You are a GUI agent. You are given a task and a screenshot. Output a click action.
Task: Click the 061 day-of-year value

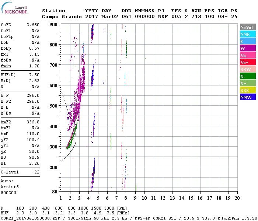tap(126, 17)
